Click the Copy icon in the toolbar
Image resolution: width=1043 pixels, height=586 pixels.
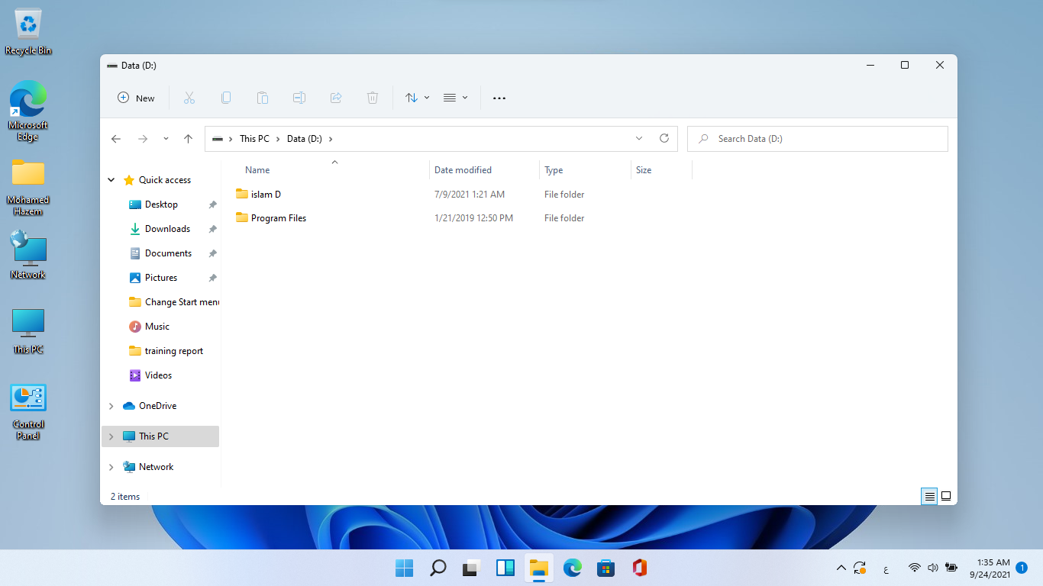(226, 98)
